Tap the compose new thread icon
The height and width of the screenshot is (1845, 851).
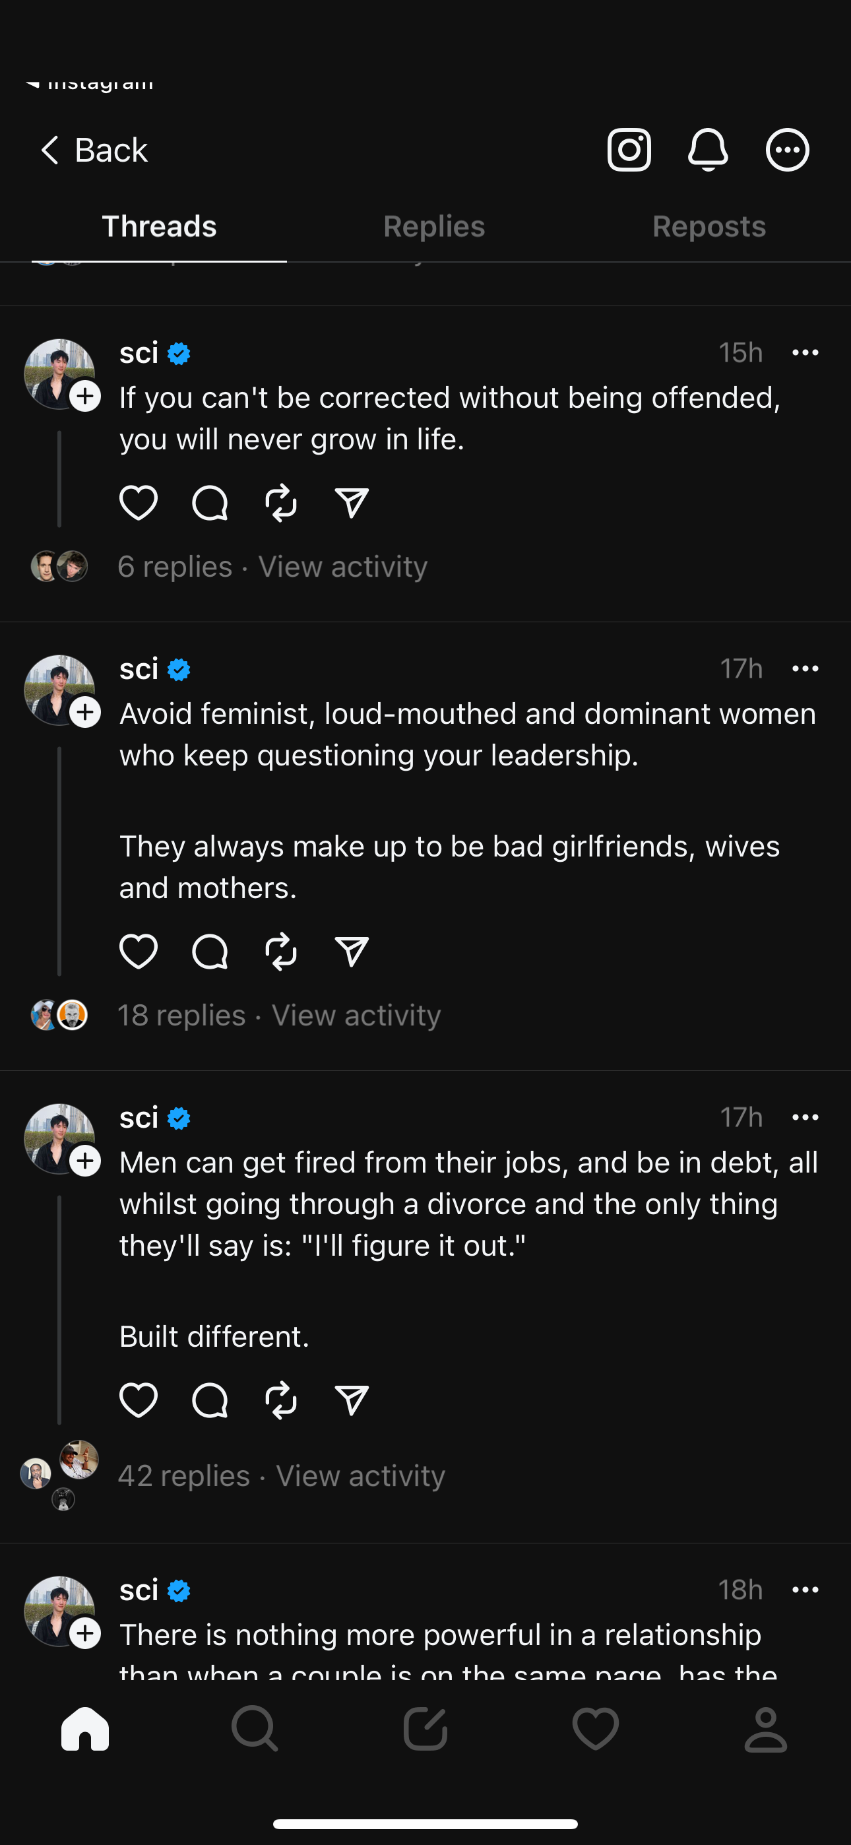pos(425,1728)
